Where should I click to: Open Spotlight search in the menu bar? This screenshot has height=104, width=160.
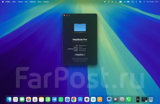[136, 2]
